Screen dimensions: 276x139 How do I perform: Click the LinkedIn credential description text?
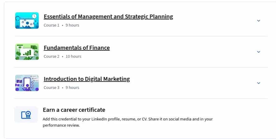point(128,122)
